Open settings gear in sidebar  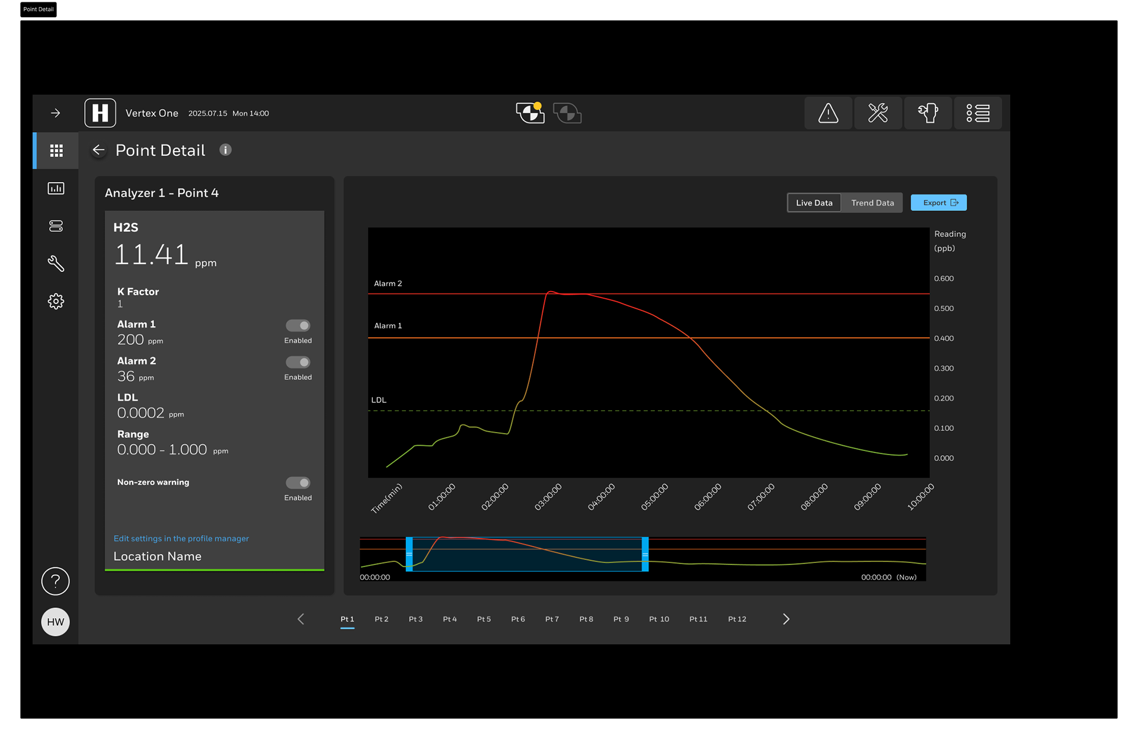(56, 301)
